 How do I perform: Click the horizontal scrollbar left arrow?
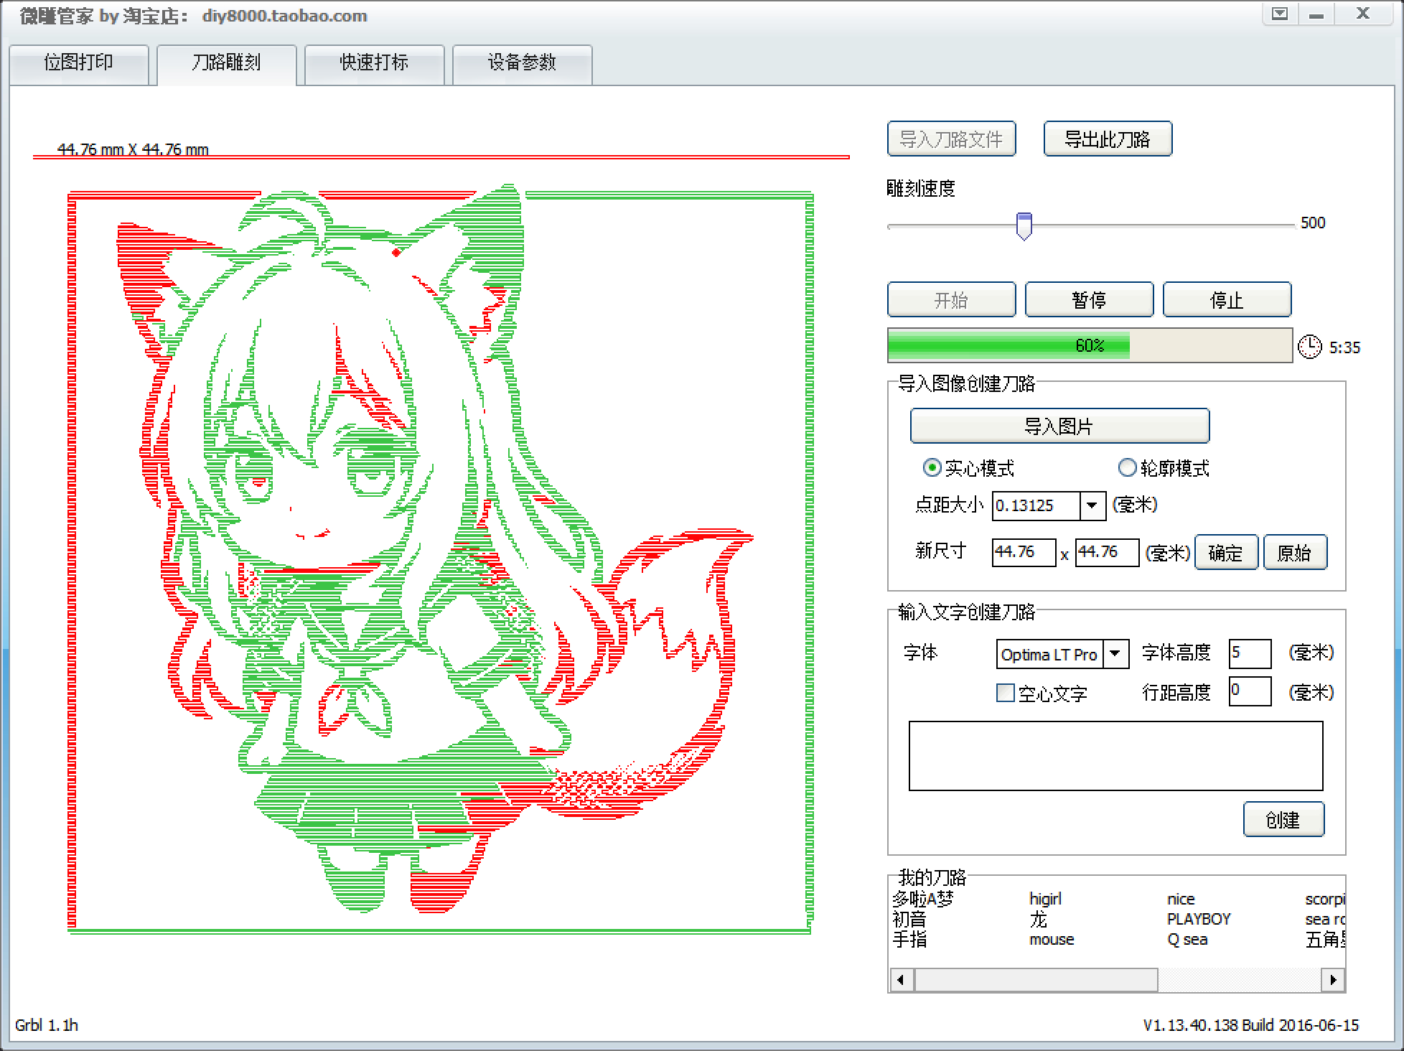point(901,979)
